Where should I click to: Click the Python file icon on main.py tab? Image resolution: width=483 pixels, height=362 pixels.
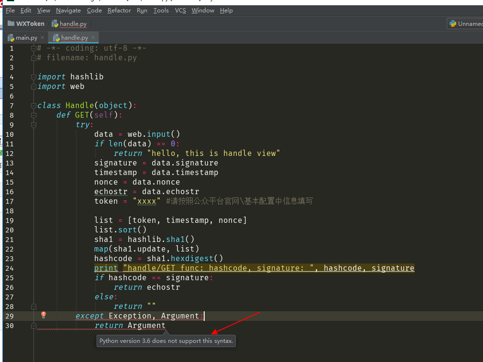coord(11,38)
